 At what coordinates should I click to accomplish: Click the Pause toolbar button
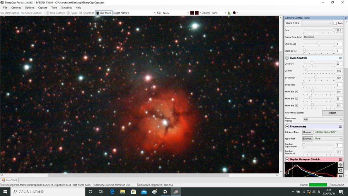[72, 13]
